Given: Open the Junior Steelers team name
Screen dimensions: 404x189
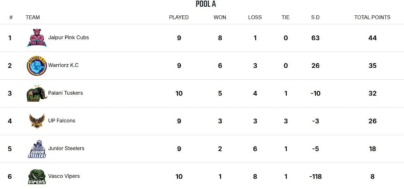Looking at the screenshot, I should tap(66, 148).
